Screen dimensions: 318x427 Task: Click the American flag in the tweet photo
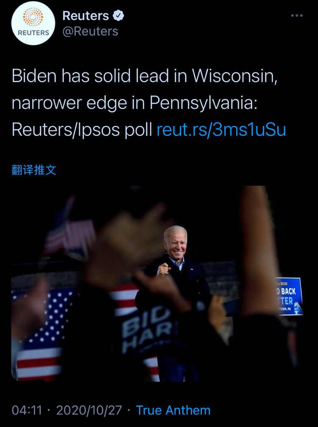click(41, 335)
